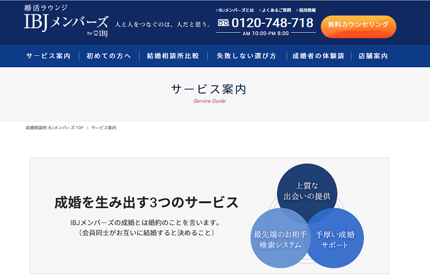430x278 pixels.
Task: Select the 初めての方へ menu item
Action: pyautogui.click(x=109, y=56)
